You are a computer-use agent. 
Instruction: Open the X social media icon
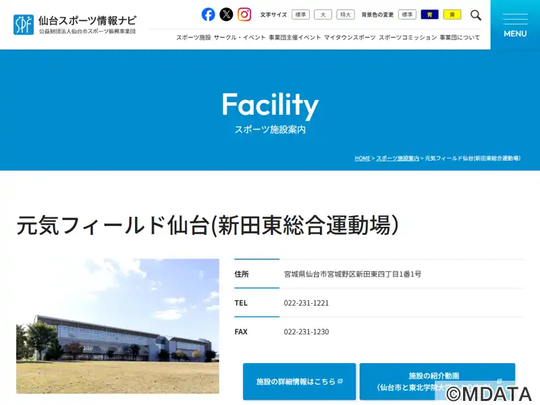[226, 14]
